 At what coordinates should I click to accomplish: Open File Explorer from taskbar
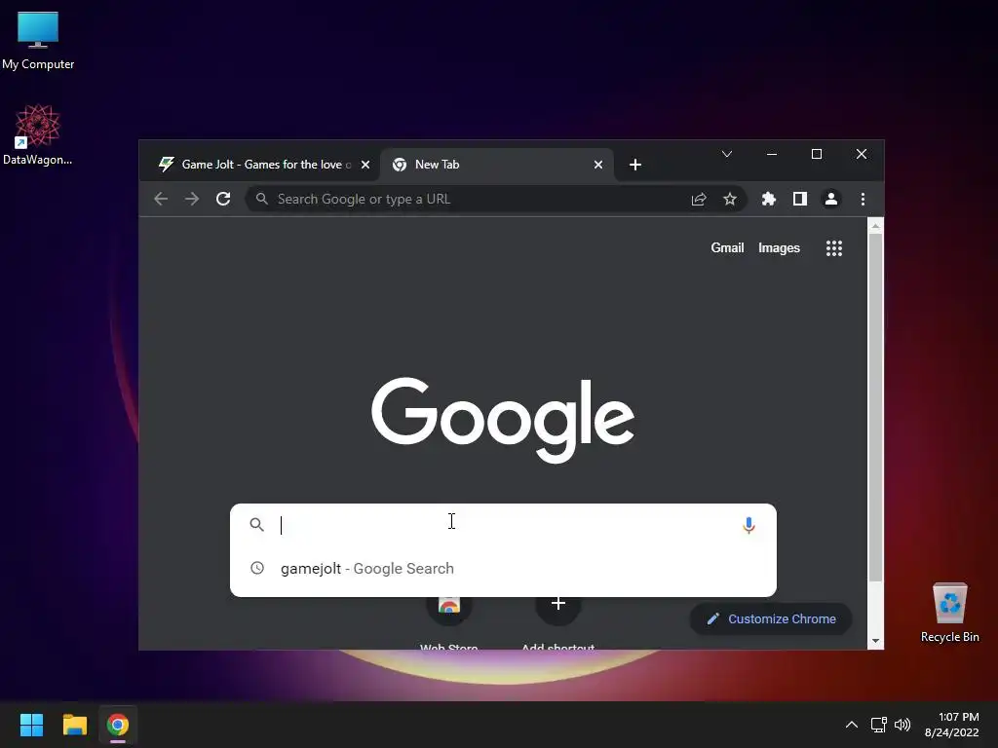(x=74, y=725)
